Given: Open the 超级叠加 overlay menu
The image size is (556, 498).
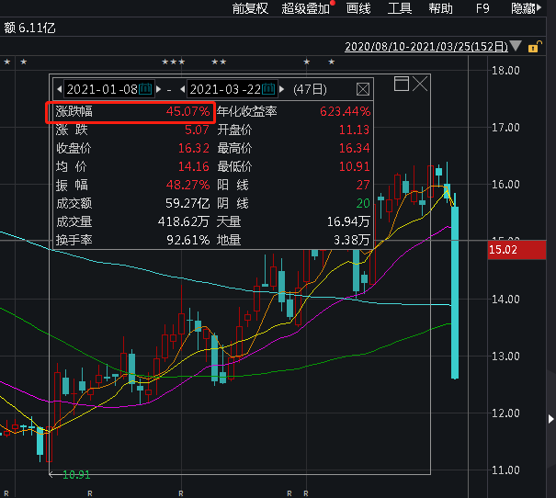Looking at the screenshot, I should tap(306, 8).
